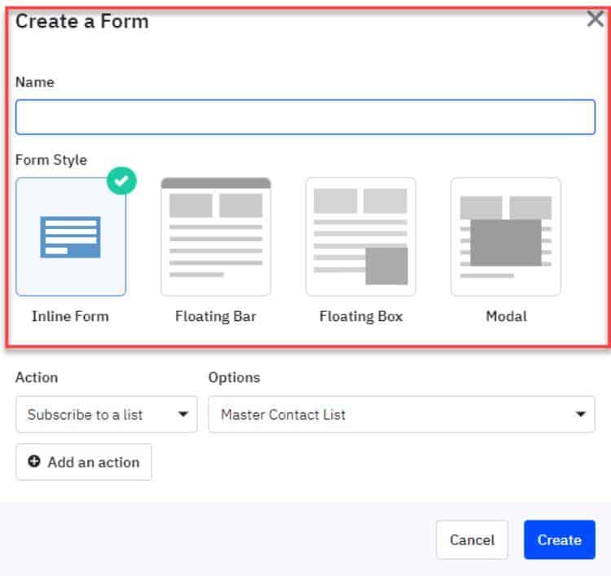This screenshot has width=611, height=576.
Task: Close the Create a Form dialog
Action: (x=596, y=20)
